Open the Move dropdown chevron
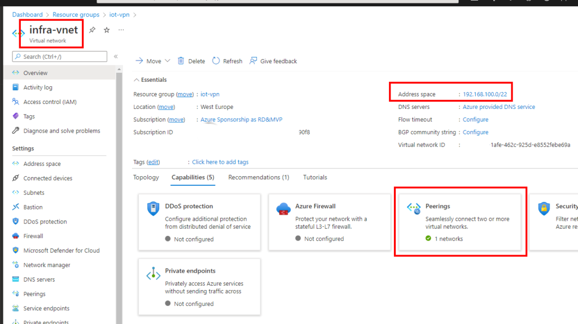The image size is (578, 324). pos(167,61)
